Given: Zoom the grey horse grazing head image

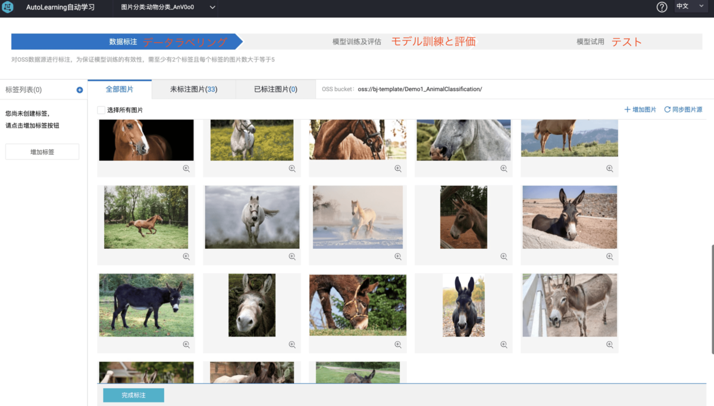Looking at the screenshot, I should (x=504, y=168).
